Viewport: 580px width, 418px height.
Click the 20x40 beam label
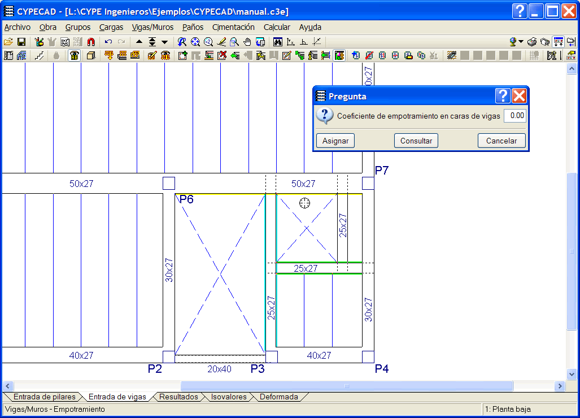tap(219, 369)
